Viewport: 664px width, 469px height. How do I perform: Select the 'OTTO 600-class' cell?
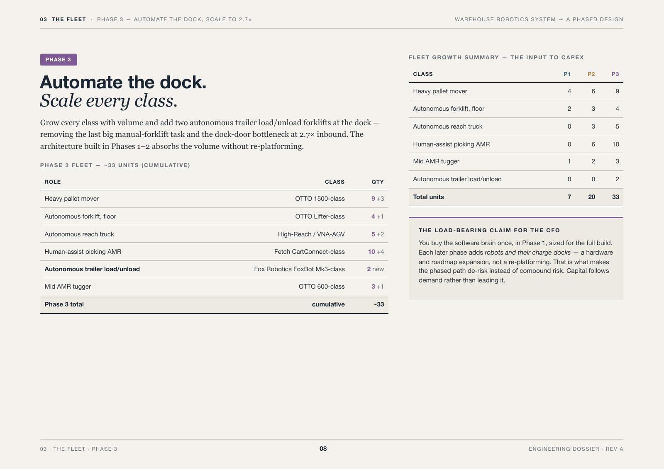pos(322,287)
